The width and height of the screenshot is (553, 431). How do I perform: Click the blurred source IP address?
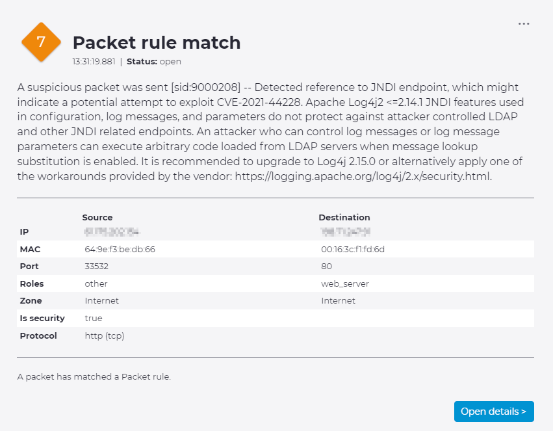point(112,232)
